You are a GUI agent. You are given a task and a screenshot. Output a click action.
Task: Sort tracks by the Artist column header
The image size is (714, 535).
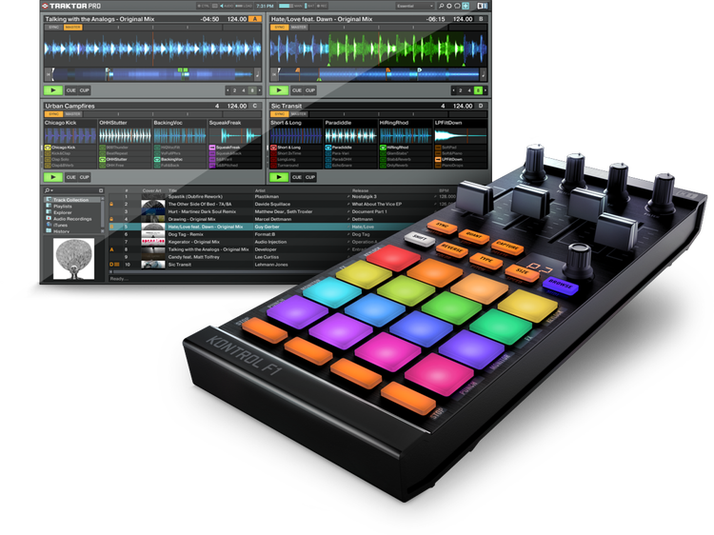(x=260, y=190)
